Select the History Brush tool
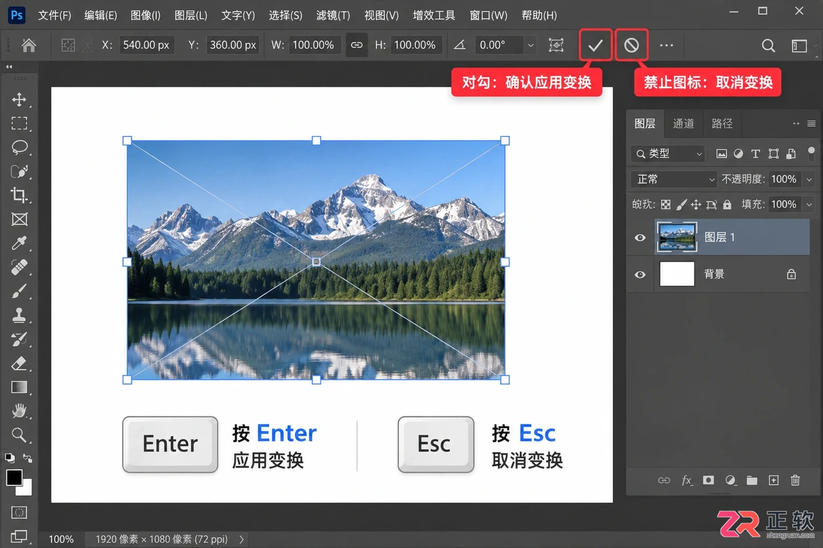This screenshot has height=548, width=823. tap(19, 339)
